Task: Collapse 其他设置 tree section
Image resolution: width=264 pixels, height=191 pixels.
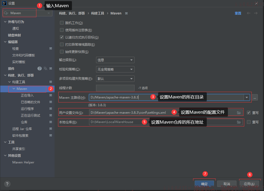Action: [5, 155]
